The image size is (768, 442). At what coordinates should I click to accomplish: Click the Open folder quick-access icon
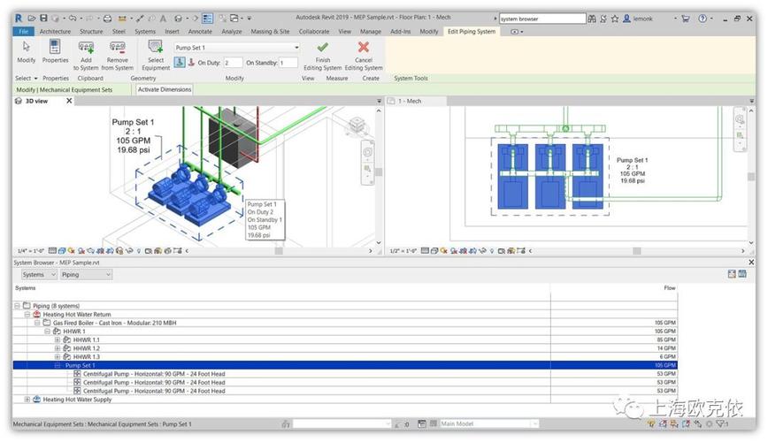(x=32, y=18)
